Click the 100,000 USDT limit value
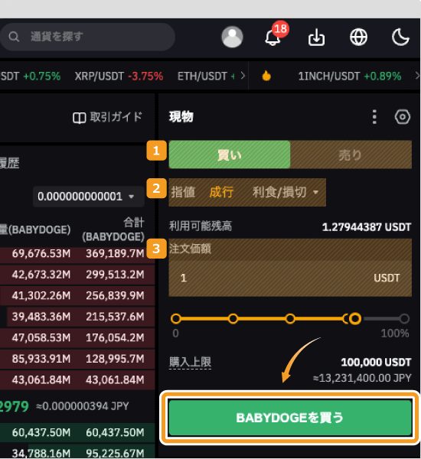The width and height of the screenshot is (421, 459). click(376, 363)
